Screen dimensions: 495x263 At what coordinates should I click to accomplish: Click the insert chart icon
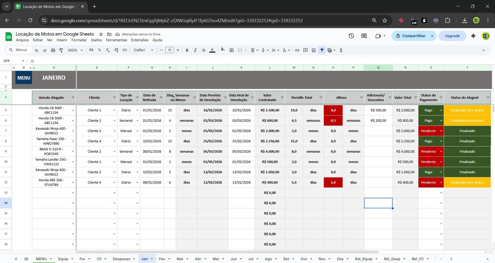pos(314,50)
